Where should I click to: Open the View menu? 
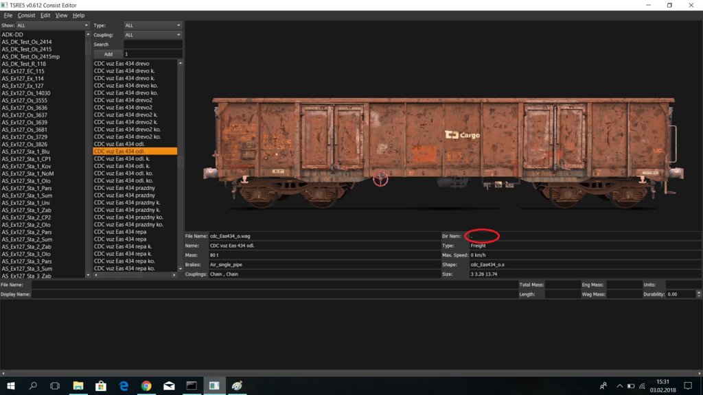(61, 15)
